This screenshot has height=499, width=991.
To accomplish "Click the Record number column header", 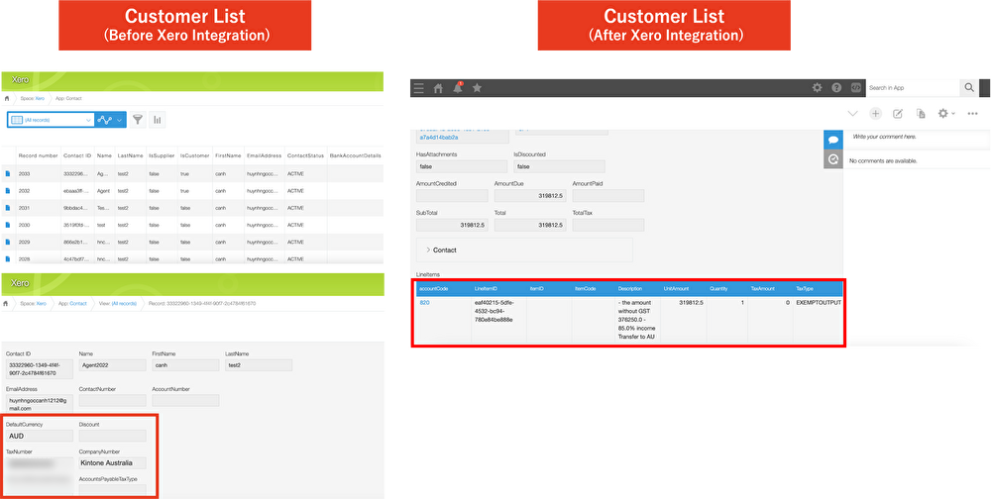I will 38,154.
